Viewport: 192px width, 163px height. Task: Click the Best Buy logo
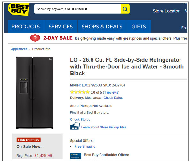tap(18, 10)
